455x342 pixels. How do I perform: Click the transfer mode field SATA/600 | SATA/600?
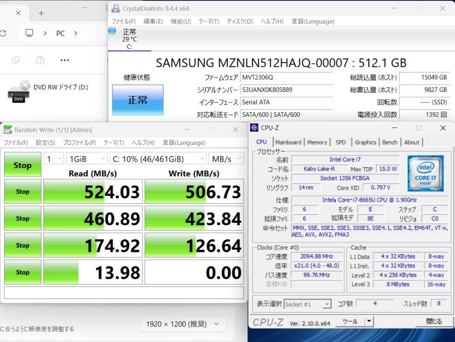click(x=287, y=114)
